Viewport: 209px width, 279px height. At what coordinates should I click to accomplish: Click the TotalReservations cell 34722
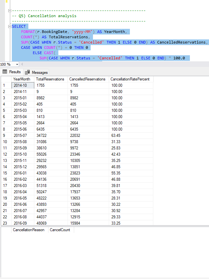[x=51, y=136]
